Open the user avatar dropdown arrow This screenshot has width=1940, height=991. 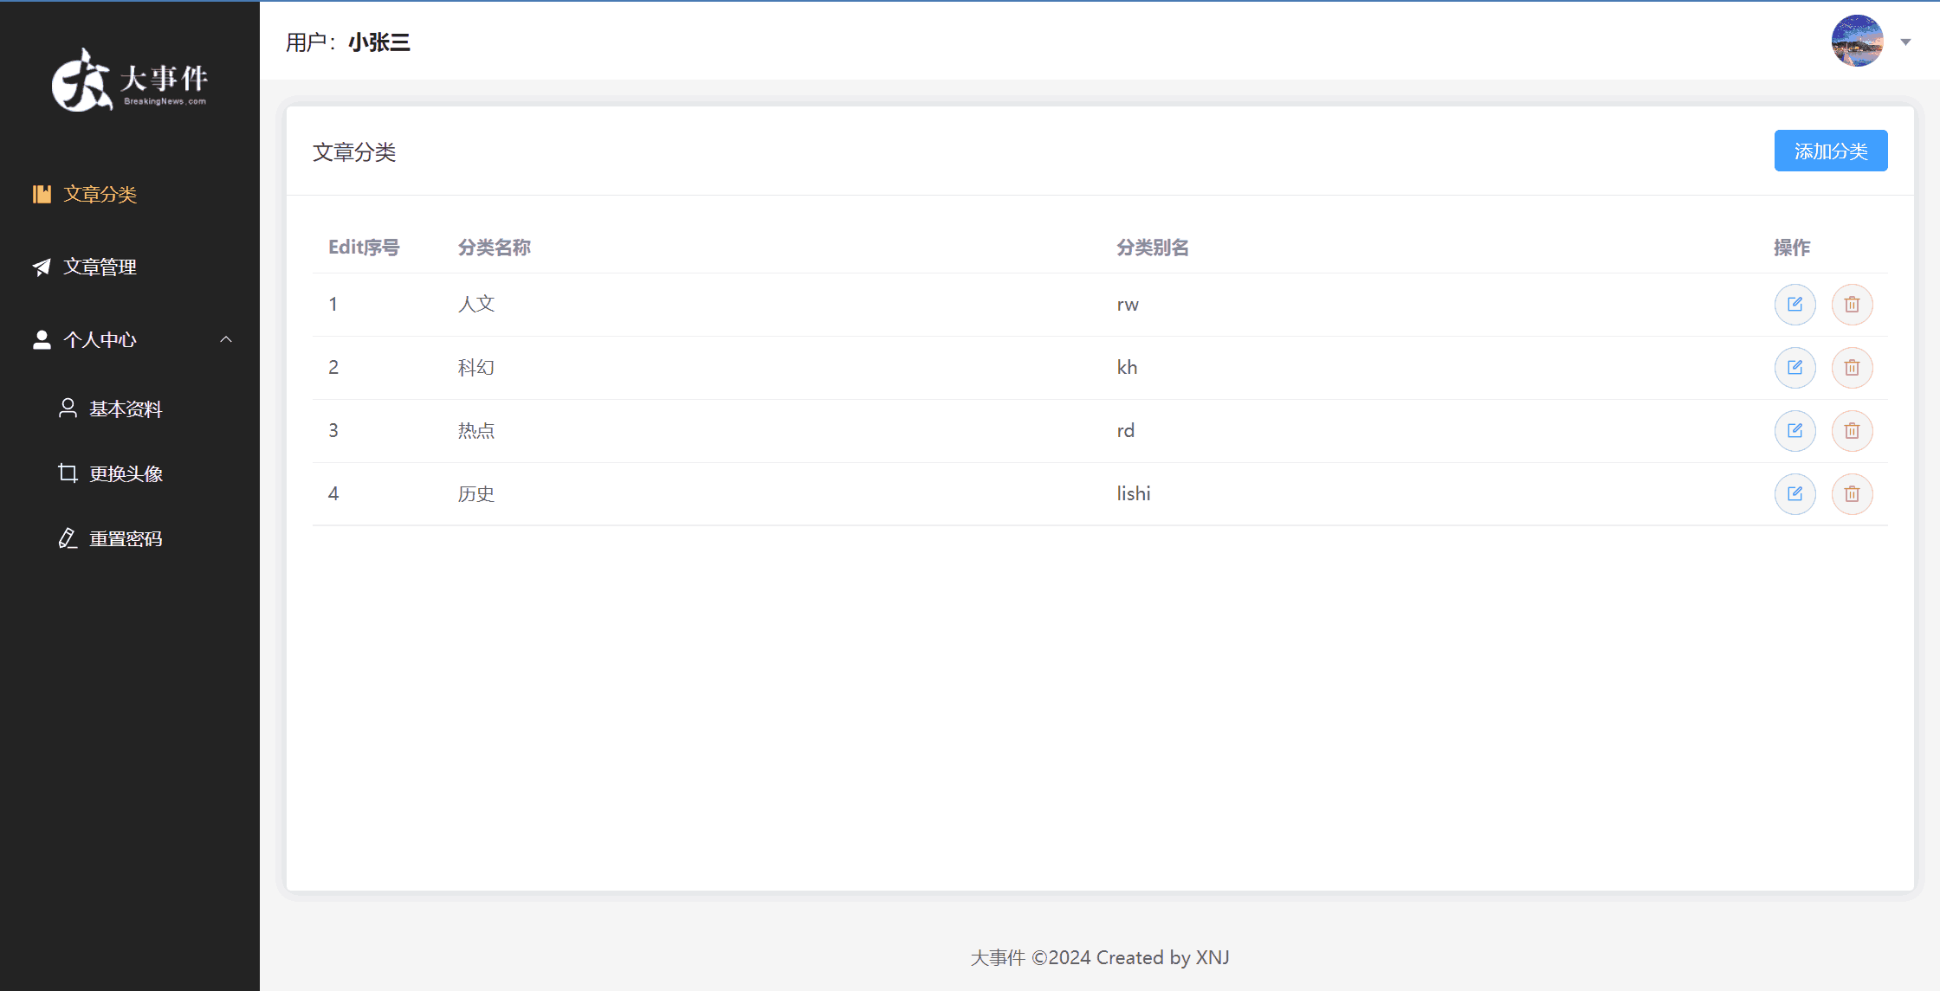click(1905, 42)
